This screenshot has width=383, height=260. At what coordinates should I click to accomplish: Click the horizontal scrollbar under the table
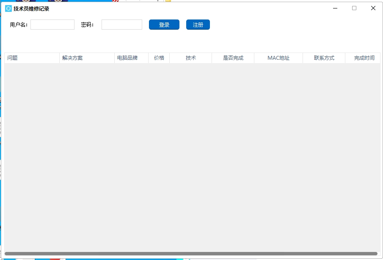[x=190, y=254]
